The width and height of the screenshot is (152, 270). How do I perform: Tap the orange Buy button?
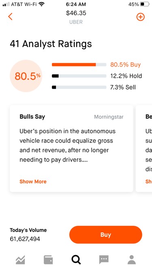point(106,234)
